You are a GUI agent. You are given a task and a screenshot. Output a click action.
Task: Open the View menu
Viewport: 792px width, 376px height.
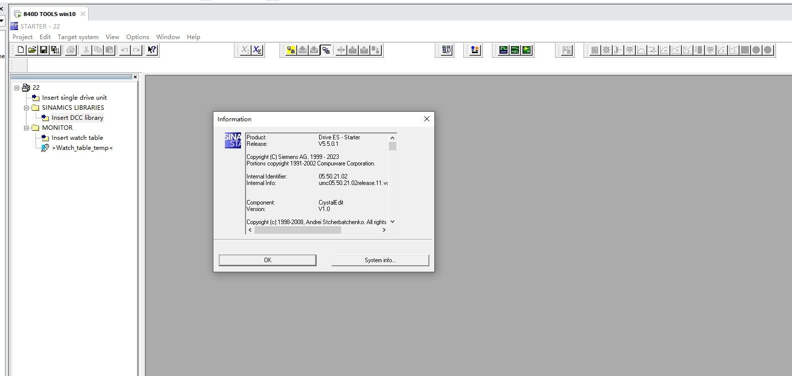pyautogui.click(x=112, y=37)
